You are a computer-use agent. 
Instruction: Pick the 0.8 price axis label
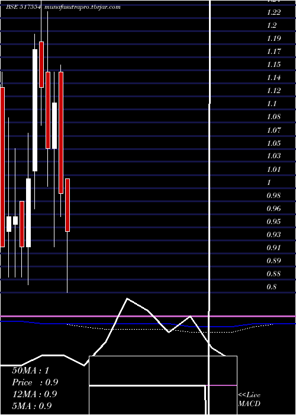pos(272,287)
